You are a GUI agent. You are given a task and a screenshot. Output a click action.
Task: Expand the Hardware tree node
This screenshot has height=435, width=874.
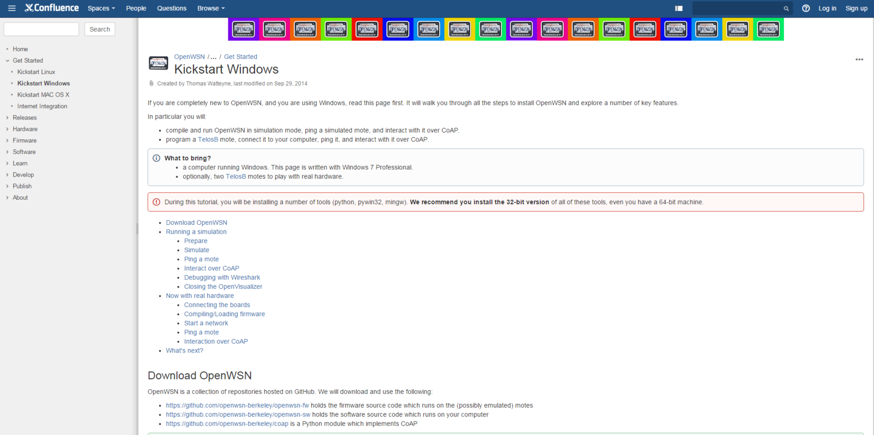pyautogui.click(x=8, y=129)
